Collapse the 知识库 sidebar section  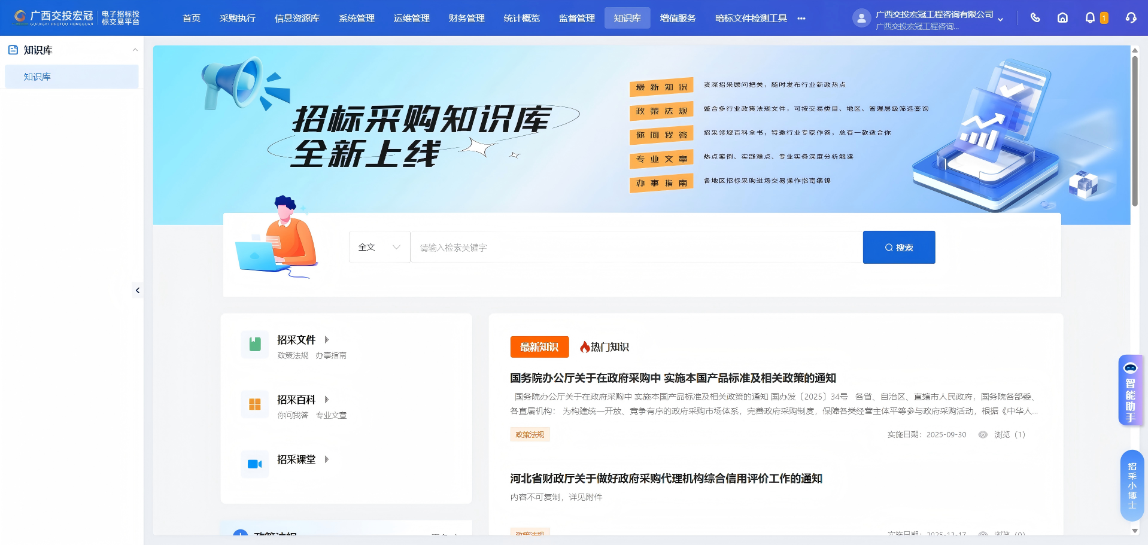(135, 50)
